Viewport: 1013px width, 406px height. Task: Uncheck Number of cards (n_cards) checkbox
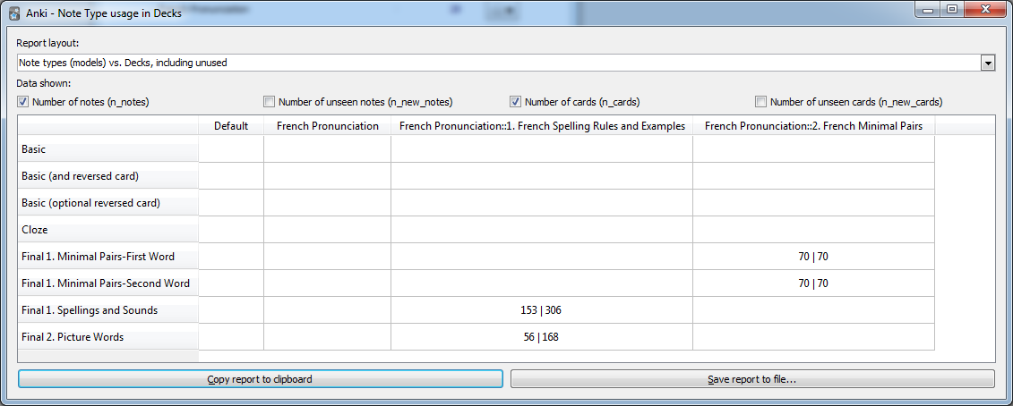(516, 102)
